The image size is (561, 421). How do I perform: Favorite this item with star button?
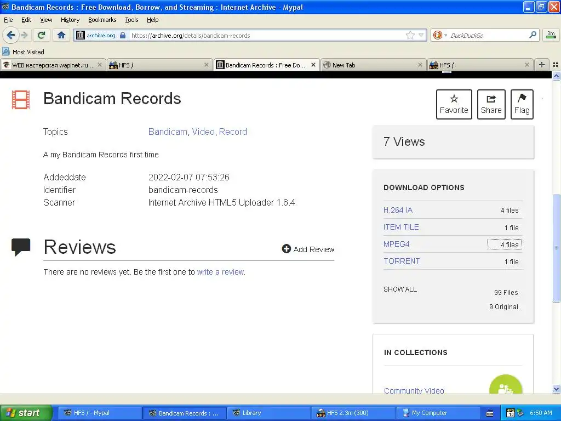click(454, 104)
